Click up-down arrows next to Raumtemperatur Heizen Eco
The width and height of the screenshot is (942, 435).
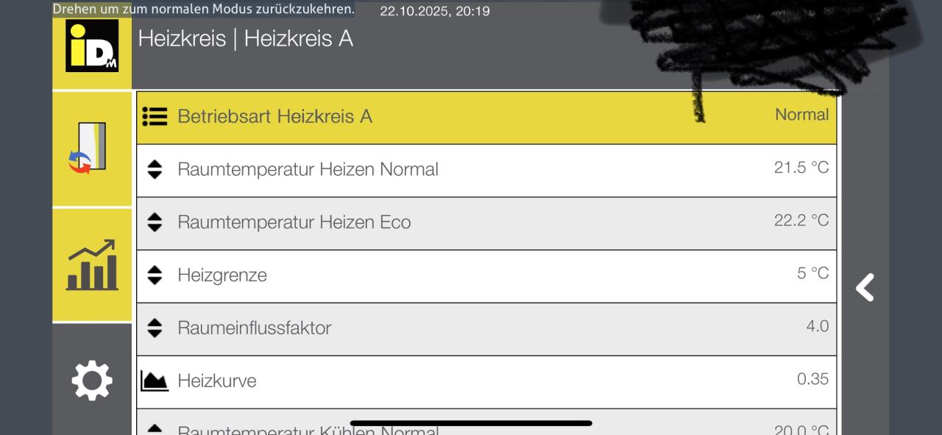[155, 222]
